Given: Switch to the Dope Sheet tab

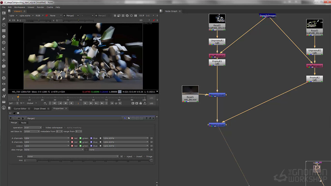Looking at the screenshot, I should coord(40,109).
